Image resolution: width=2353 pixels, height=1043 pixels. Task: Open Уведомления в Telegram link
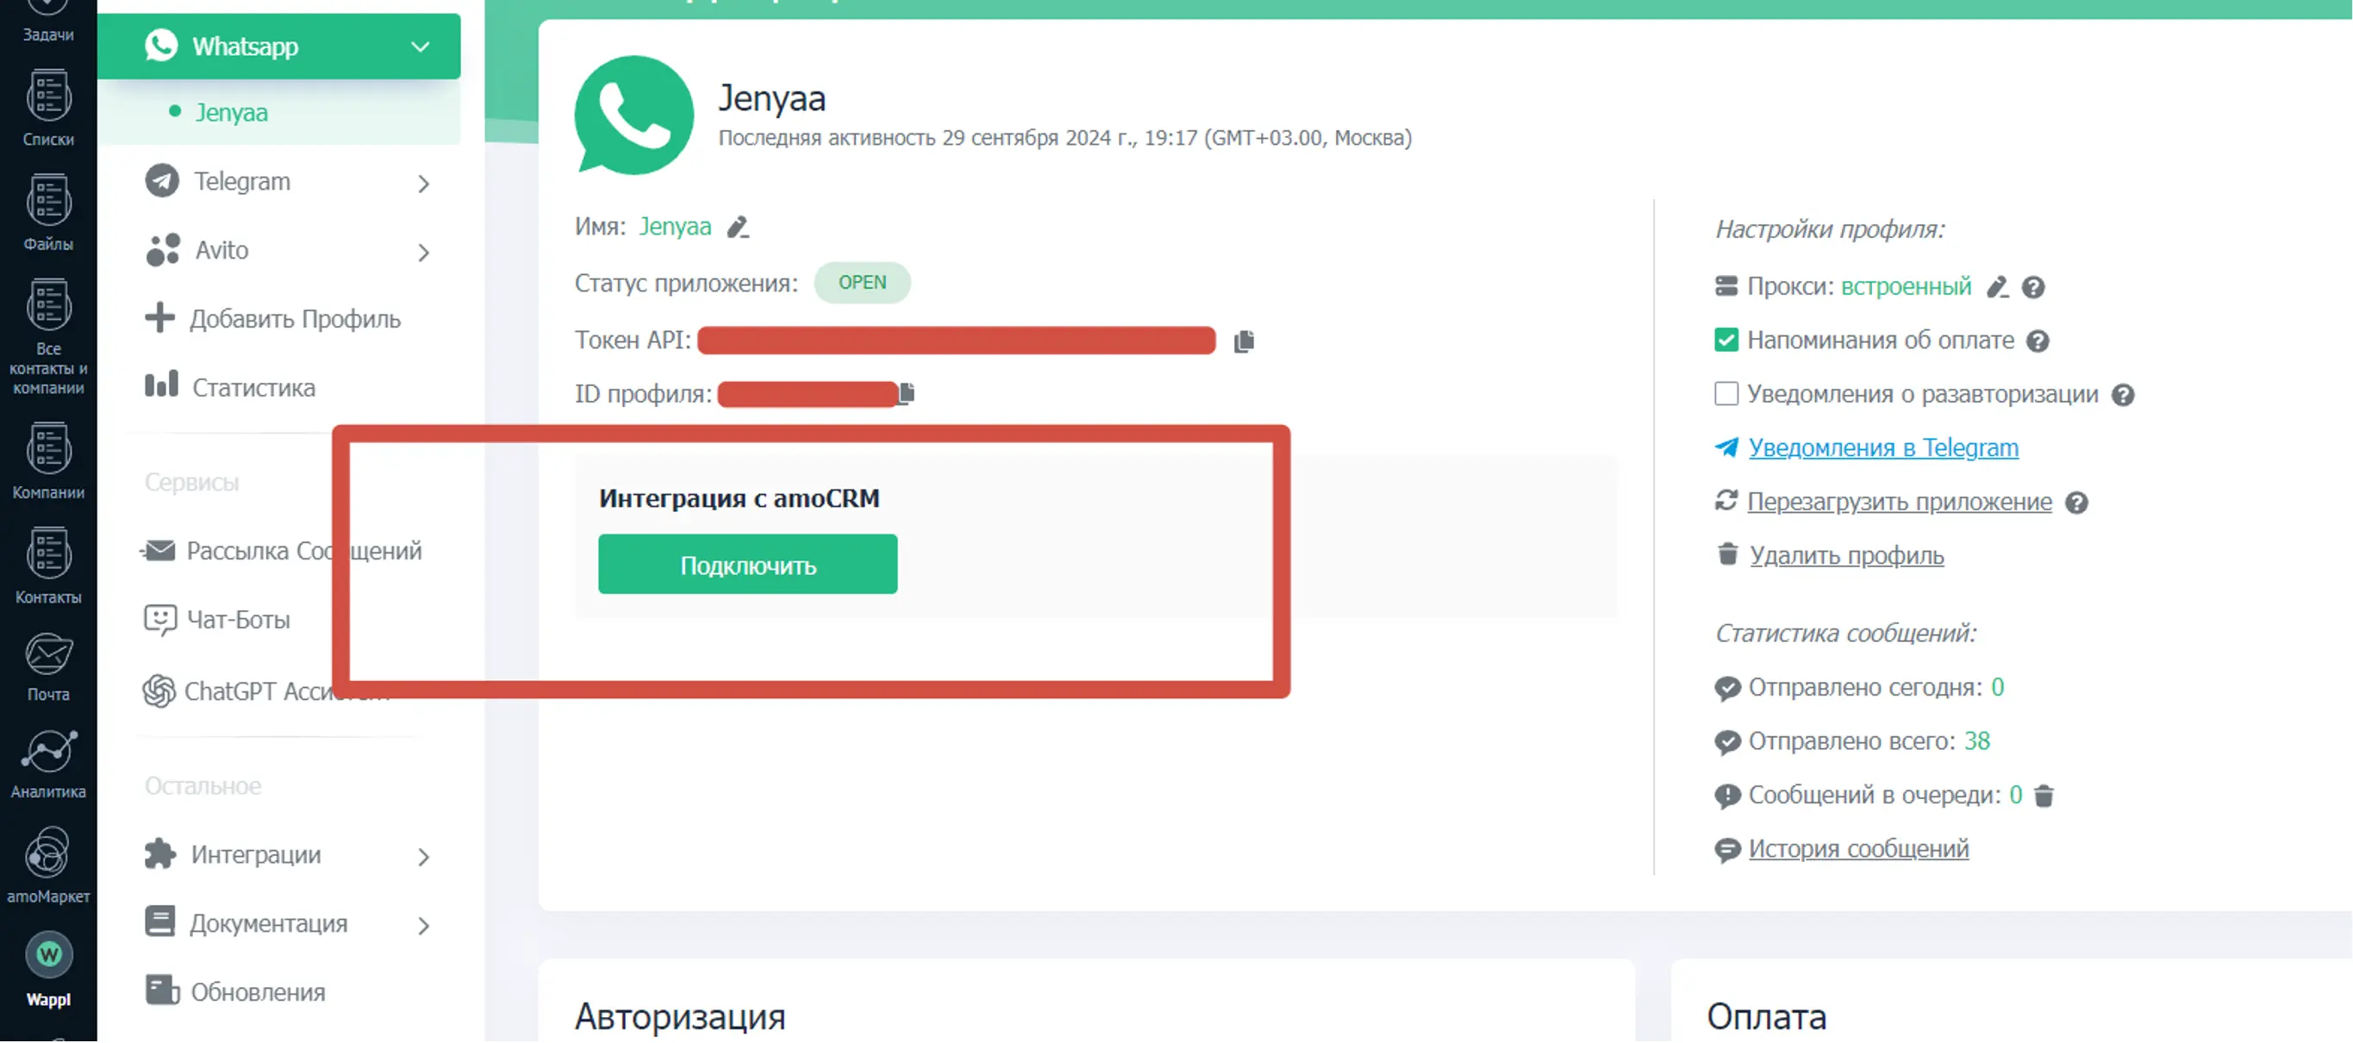click(x=1882, y=448)
